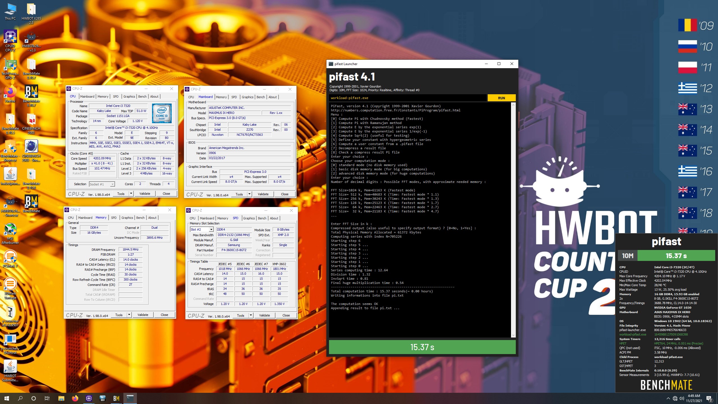The image size is (718, 404).
Task: Launch 3DMark Vantage desktop icon
Action: [x=10, y=288]
